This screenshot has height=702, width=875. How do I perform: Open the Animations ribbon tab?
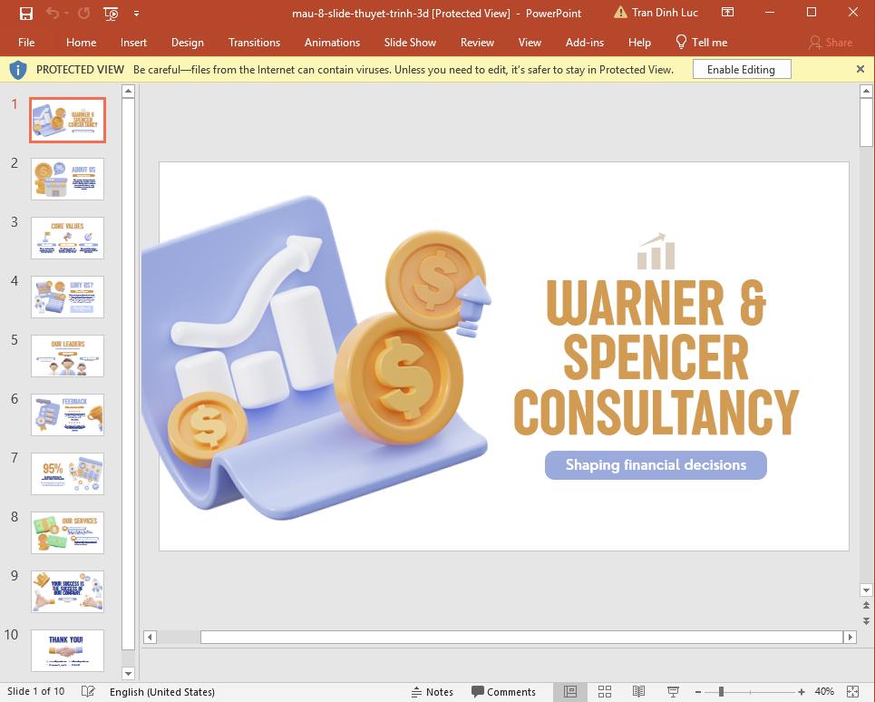[x=332, y=42]
